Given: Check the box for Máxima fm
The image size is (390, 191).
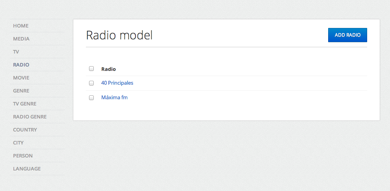Looking at the screenshot, I should pyautogui.click(x=91, y=98).
